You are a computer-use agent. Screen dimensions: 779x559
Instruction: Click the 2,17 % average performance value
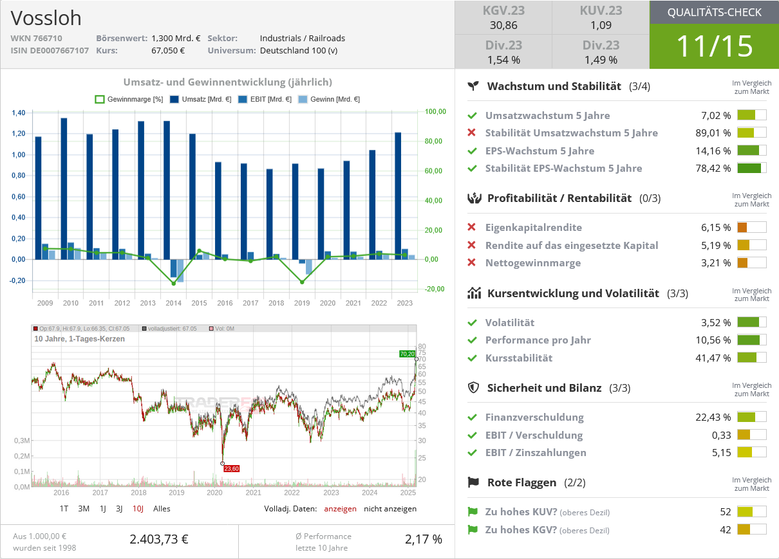(424, 540)
